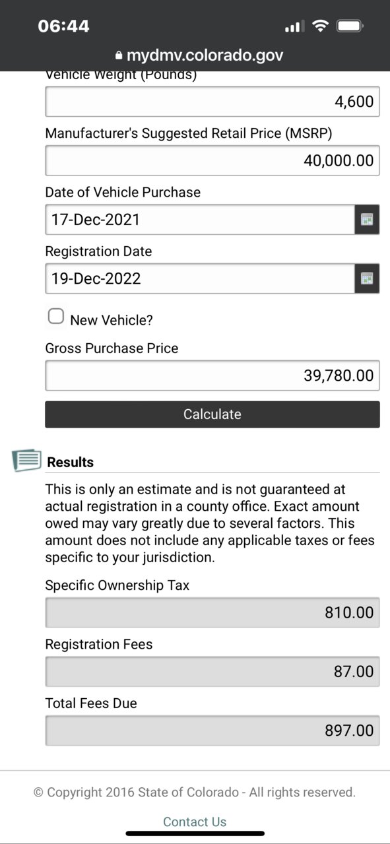Tap the mydmv.colorado.gov address bar
390x844 pixels.
click(x=199, y=55)
